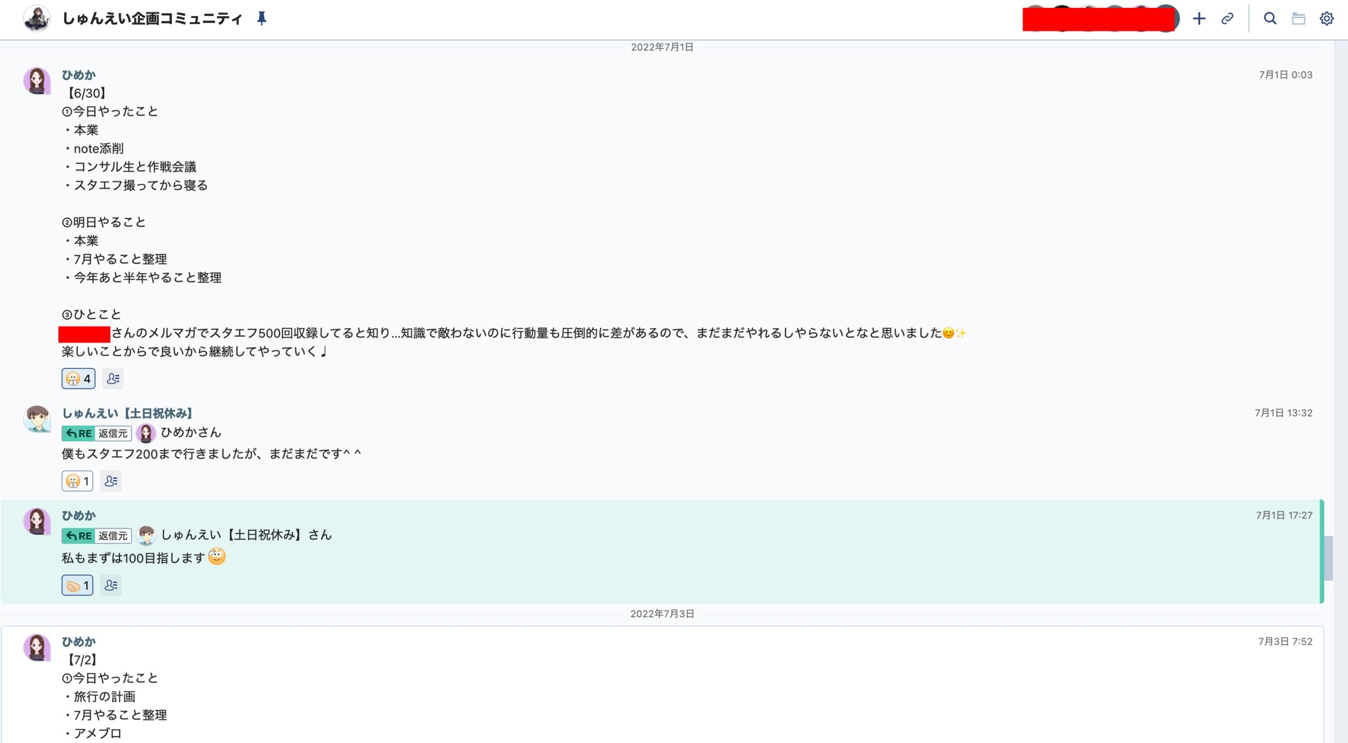Open ひめか avatar on the 7月1日 0:03 post
1348x743 pixels.
pos(37,81)
